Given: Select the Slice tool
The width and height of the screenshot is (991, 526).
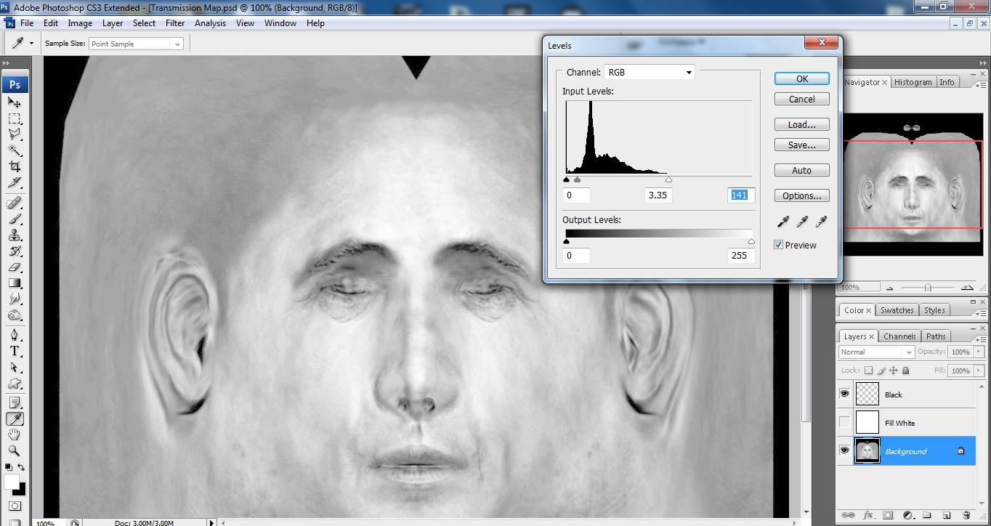Looking at the screenshot, I should tap(15, 182).
